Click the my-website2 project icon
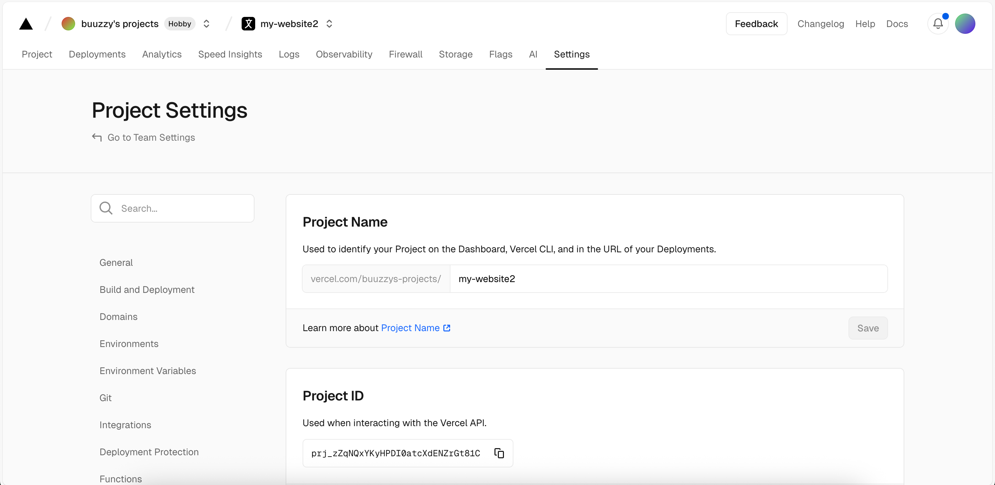 (248, 24)
